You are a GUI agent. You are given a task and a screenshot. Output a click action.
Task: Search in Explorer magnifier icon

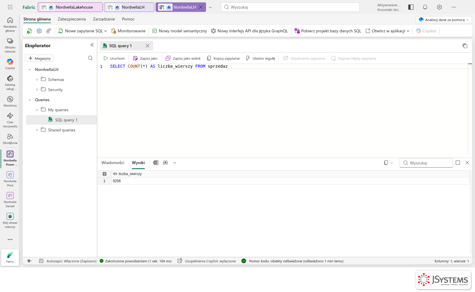point(91,58)
